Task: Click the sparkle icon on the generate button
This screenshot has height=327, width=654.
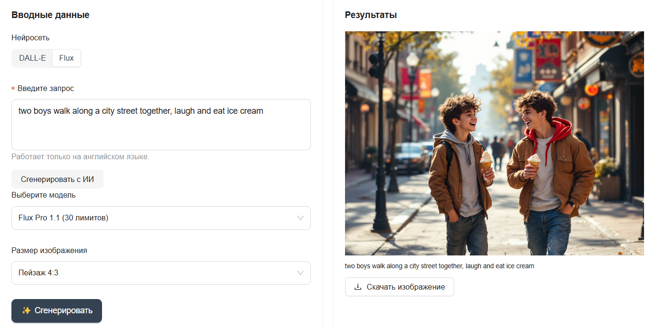Action: [x=27, y=311]
